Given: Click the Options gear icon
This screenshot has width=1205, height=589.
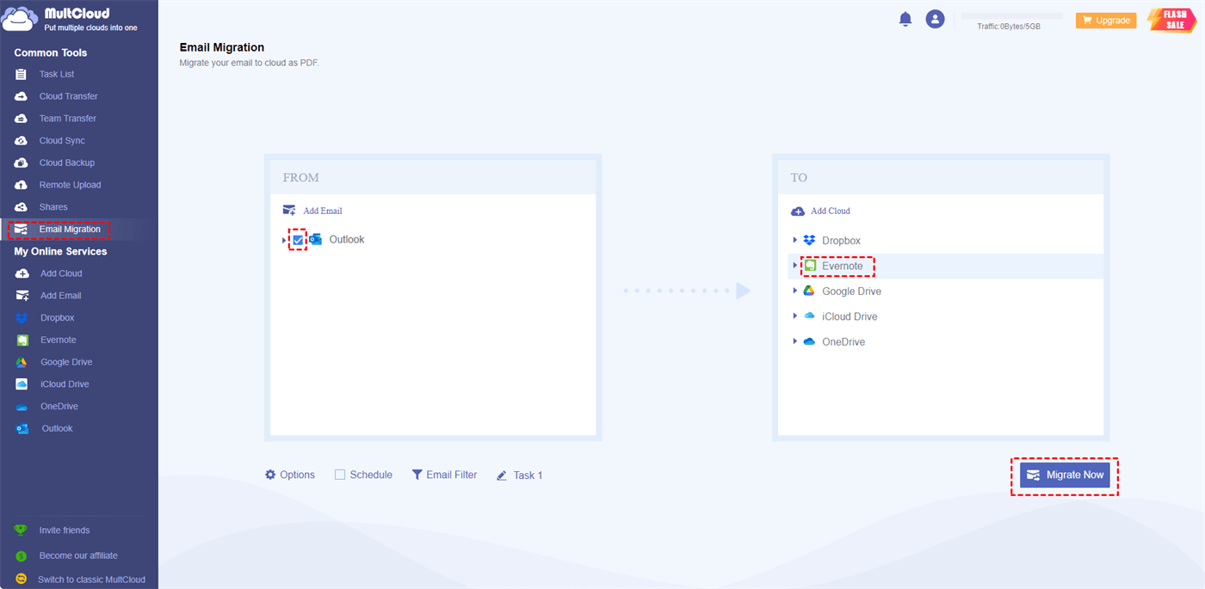Looking at the screenshot, I should click(270, 475).
